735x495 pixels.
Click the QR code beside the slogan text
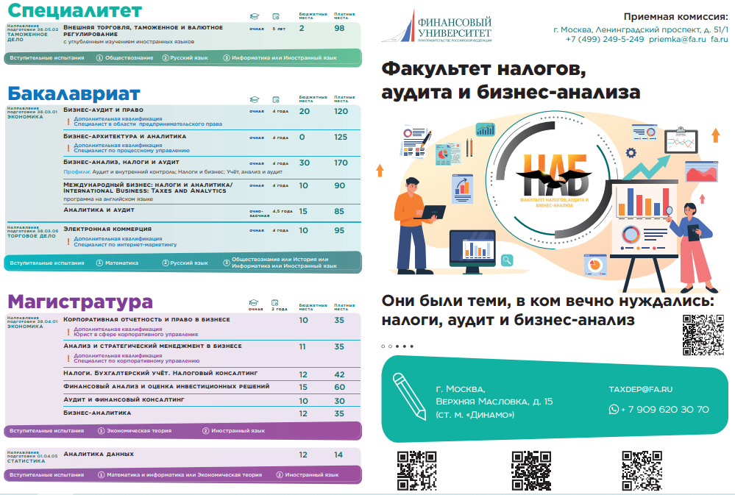tap(703, 335)
